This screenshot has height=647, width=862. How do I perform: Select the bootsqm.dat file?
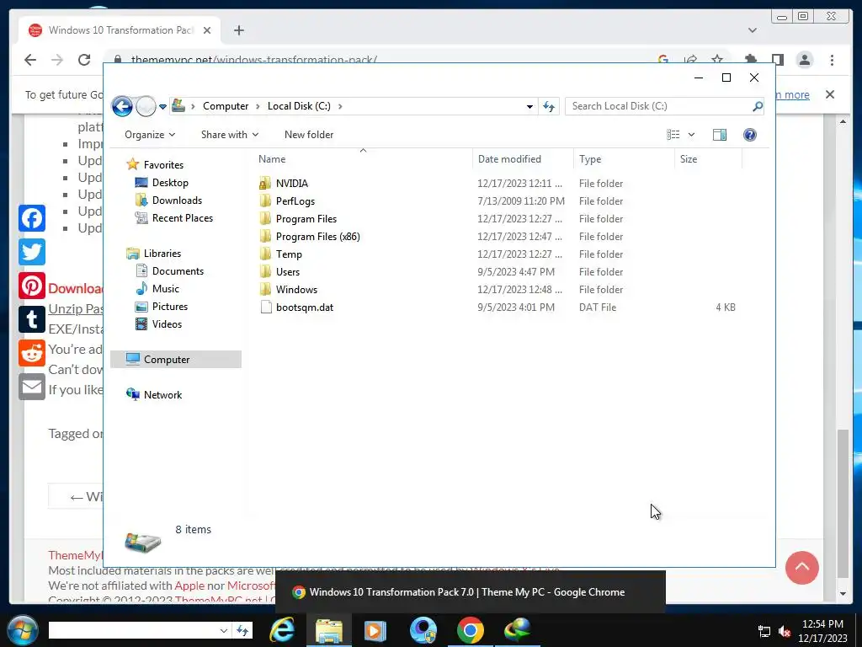pyautogui.click(x=305, y=307)
